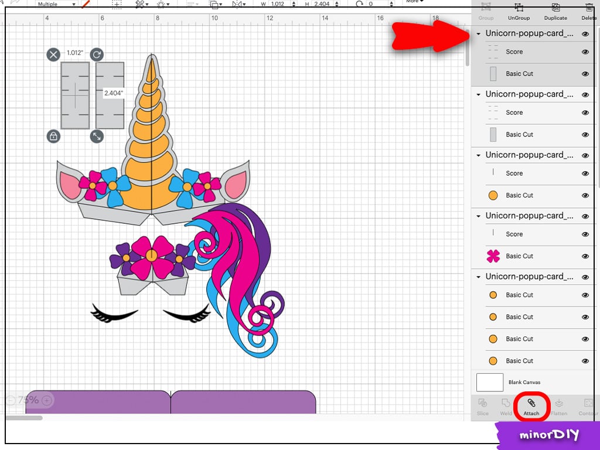Collapse the fifth Unicorn-popup-card group
600x450 pixels.
[478, 277]
